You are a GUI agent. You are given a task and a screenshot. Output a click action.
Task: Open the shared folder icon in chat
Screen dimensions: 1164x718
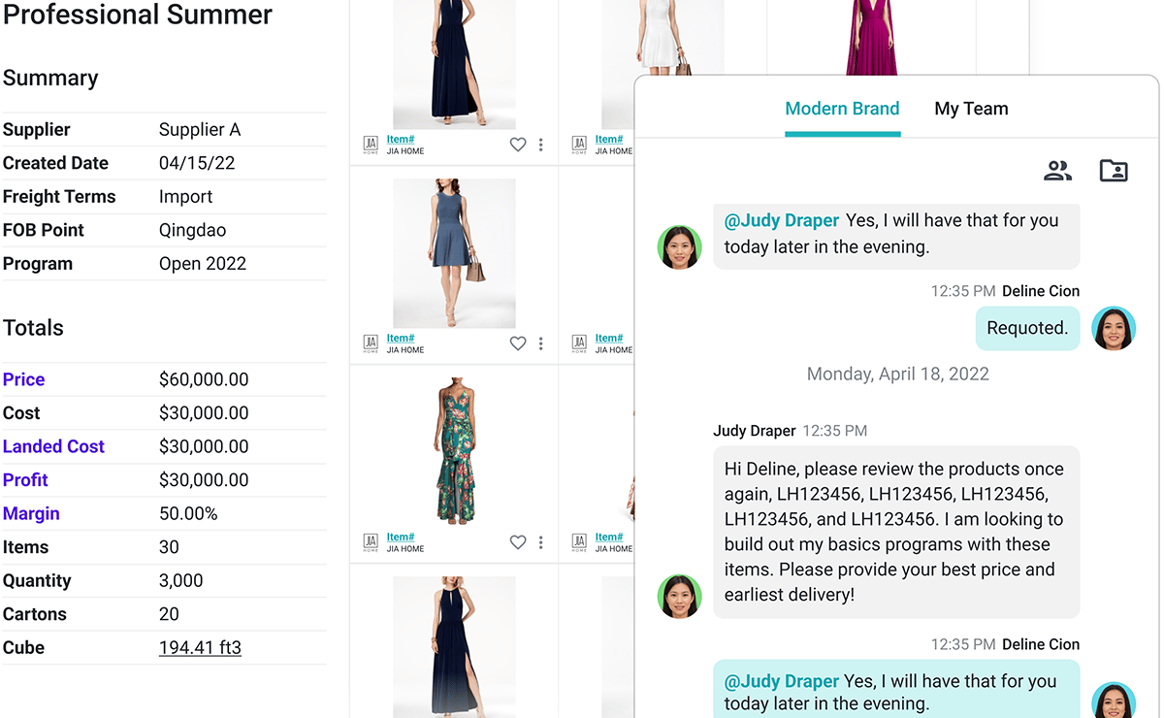[x=1114, y=172]
